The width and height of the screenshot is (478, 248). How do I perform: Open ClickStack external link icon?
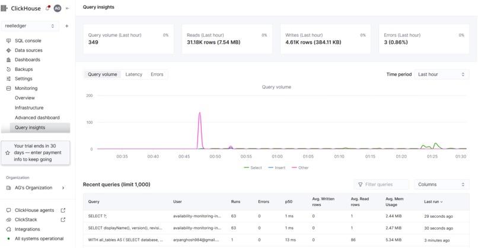tap(63, 220)
